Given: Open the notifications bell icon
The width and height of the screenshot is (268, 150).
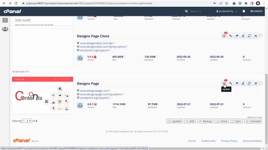Looking at the screenshot, I should [244, 11].
